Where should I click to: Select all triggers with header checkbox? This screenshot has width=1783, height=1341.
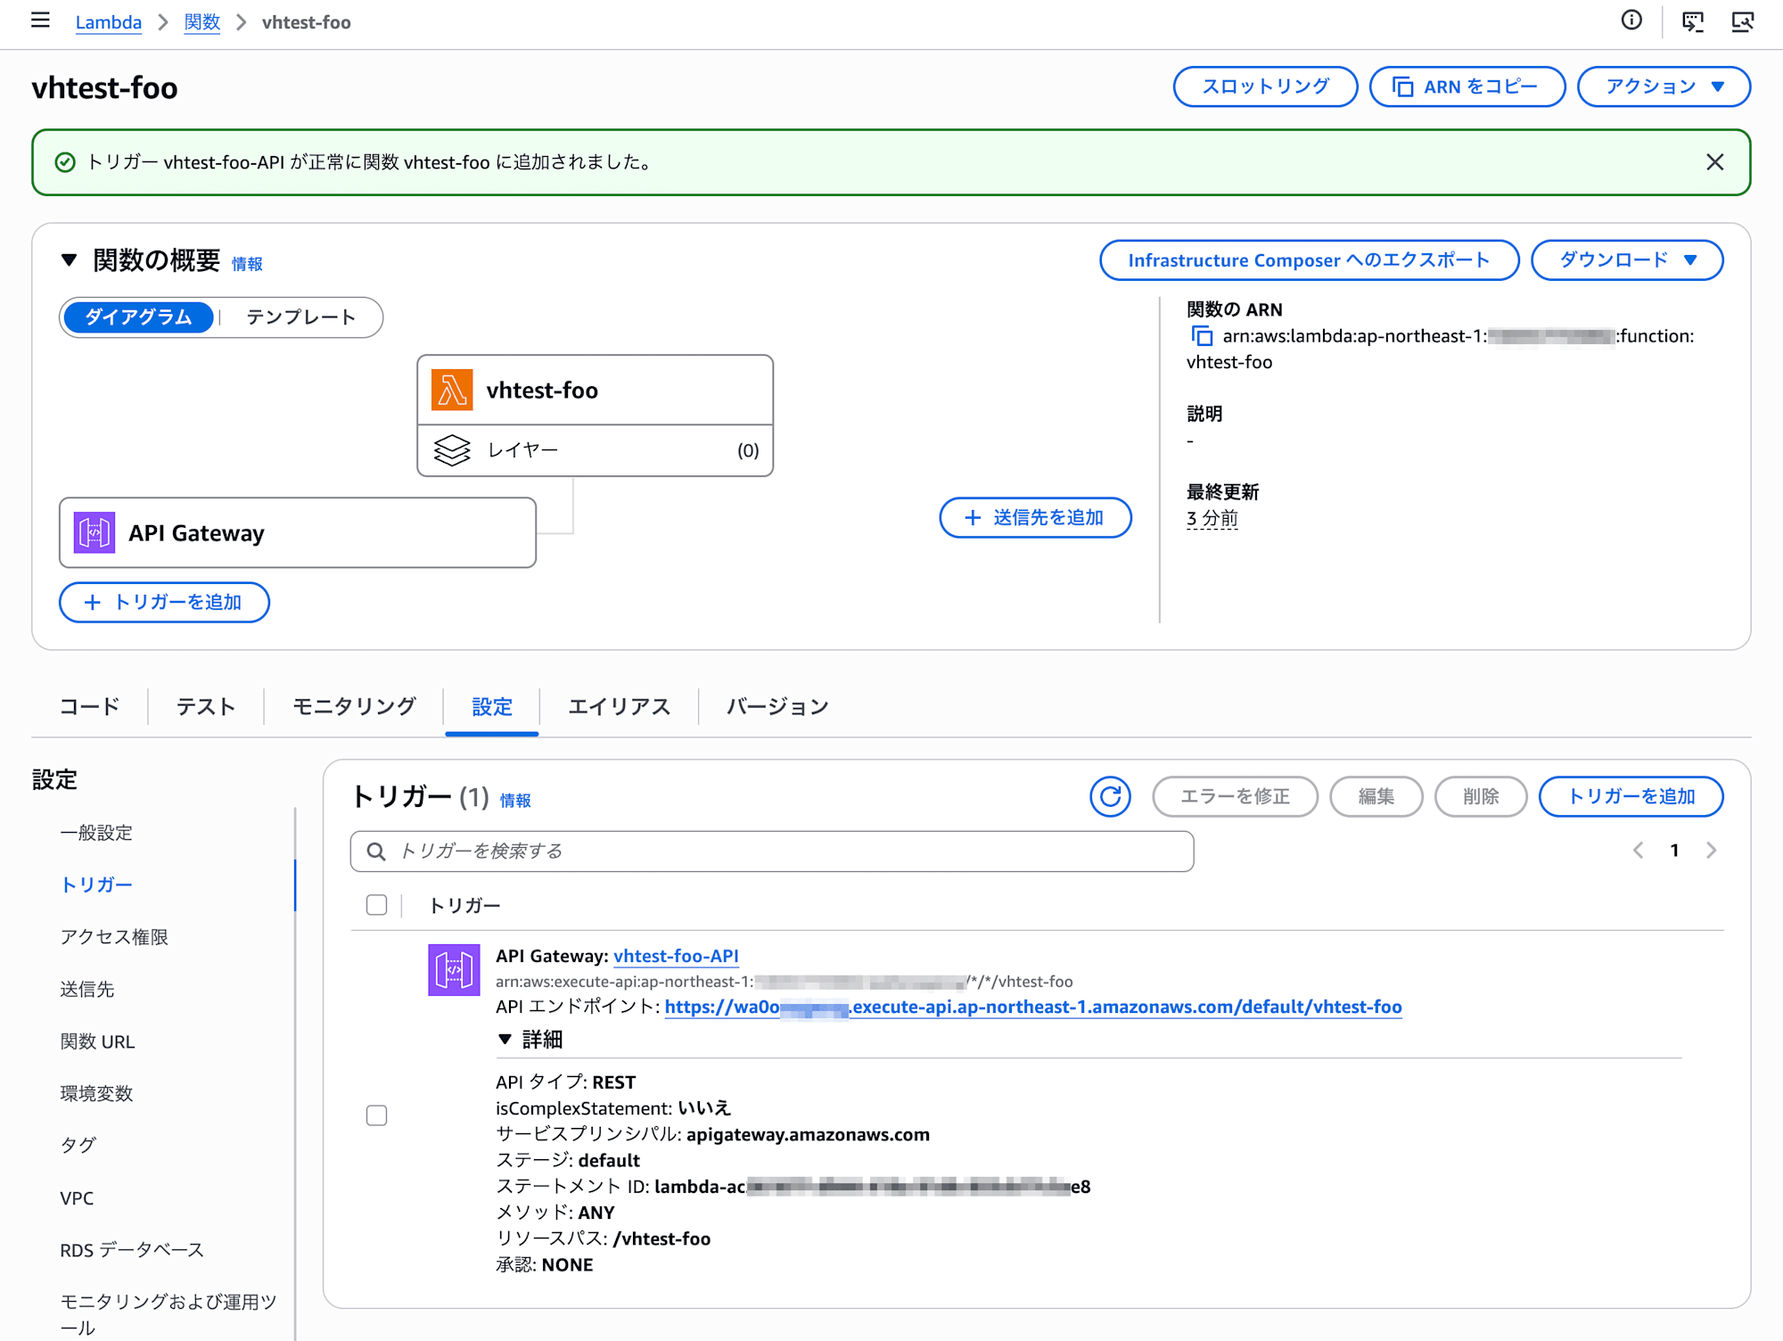pos(376,905)
